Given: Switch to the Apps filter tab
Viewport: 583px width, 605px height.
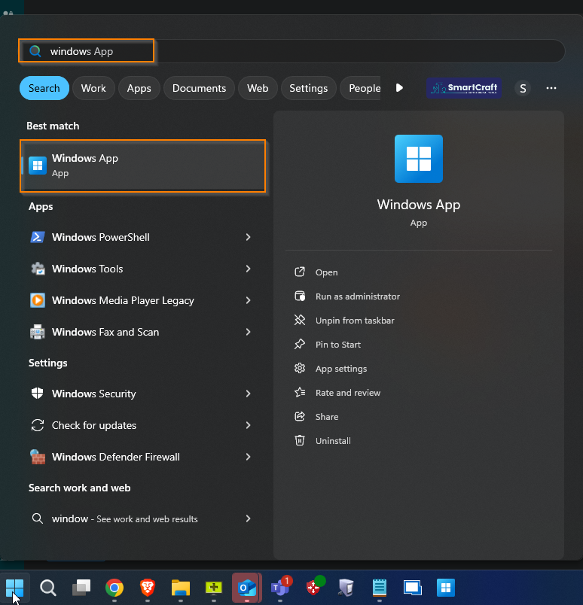Looking at the screenshot, I should (139, 88).
